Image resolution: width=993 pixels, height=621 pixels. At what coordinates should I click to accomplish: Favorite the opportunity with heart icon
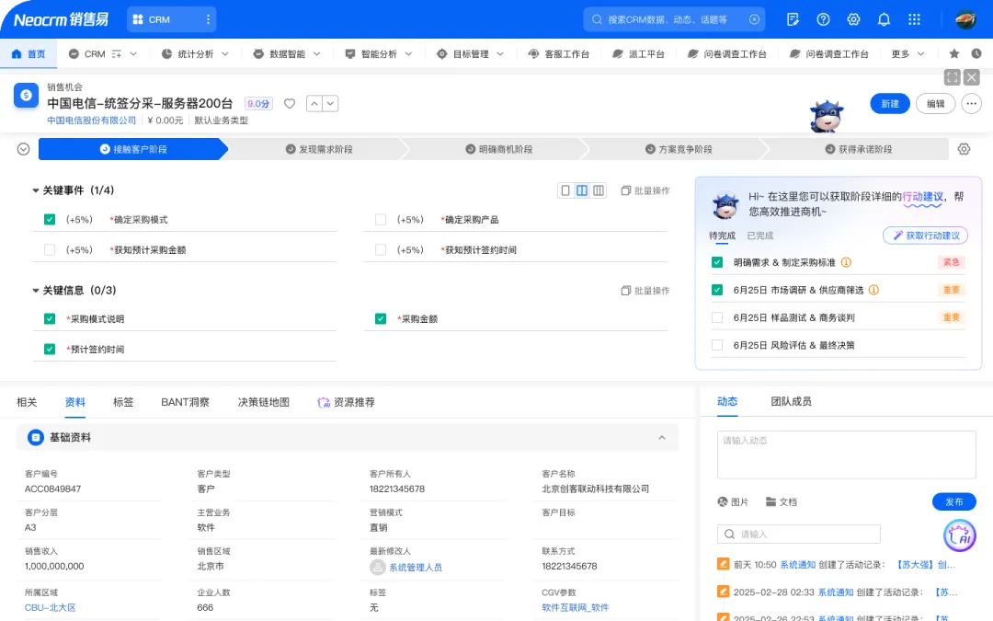(290, 104)
